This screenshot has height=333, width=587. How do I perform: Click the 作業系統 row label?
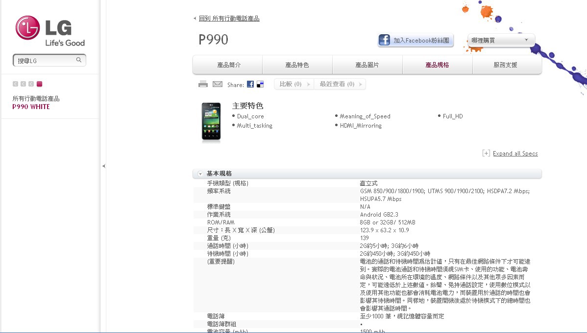219,215
